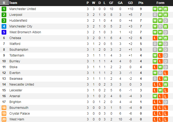The height and width of the screenshot is (122, 173).
Task: Open the West Bromwich Albion team link
Action: (25, 32)
